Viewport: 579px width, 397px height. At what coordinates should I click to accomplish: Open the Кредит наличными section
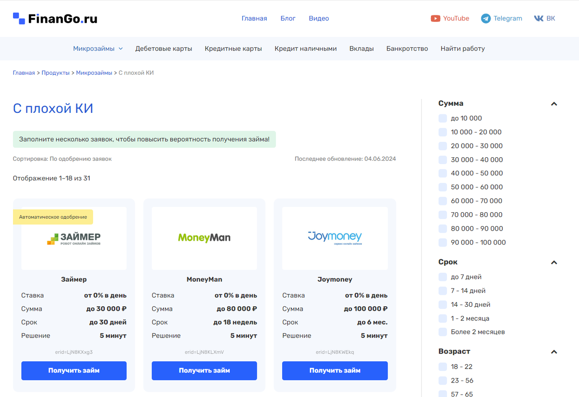[306, 49]
